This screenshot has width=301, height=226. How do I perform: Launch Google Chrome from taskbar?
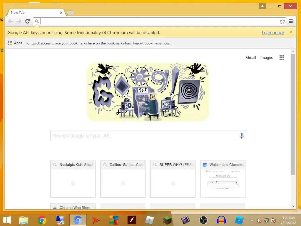click(x=42, y=220)
